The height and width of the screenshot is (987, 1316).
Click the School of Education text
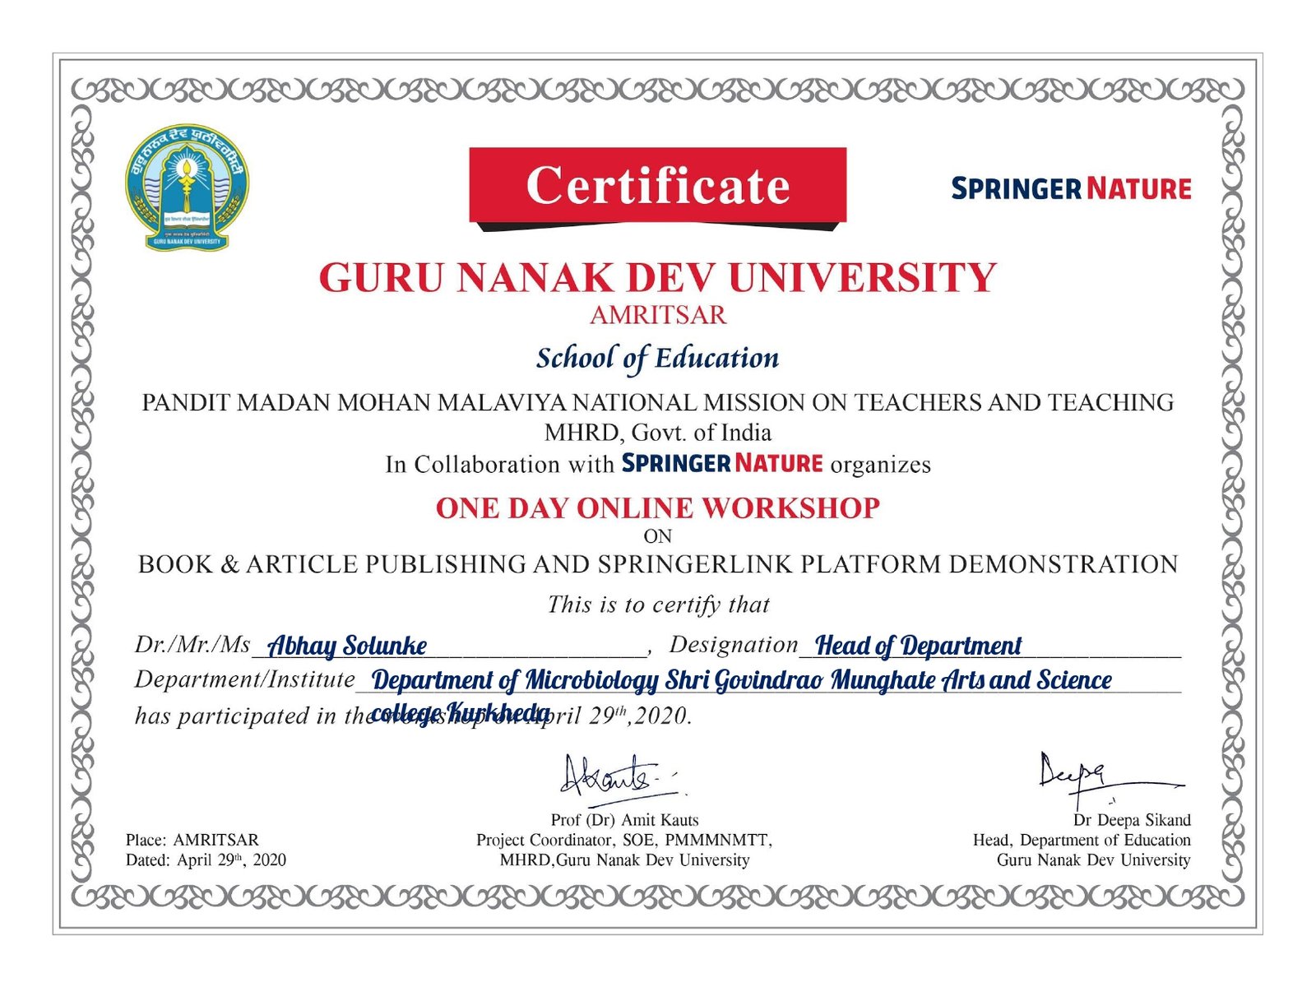(657, 358)
